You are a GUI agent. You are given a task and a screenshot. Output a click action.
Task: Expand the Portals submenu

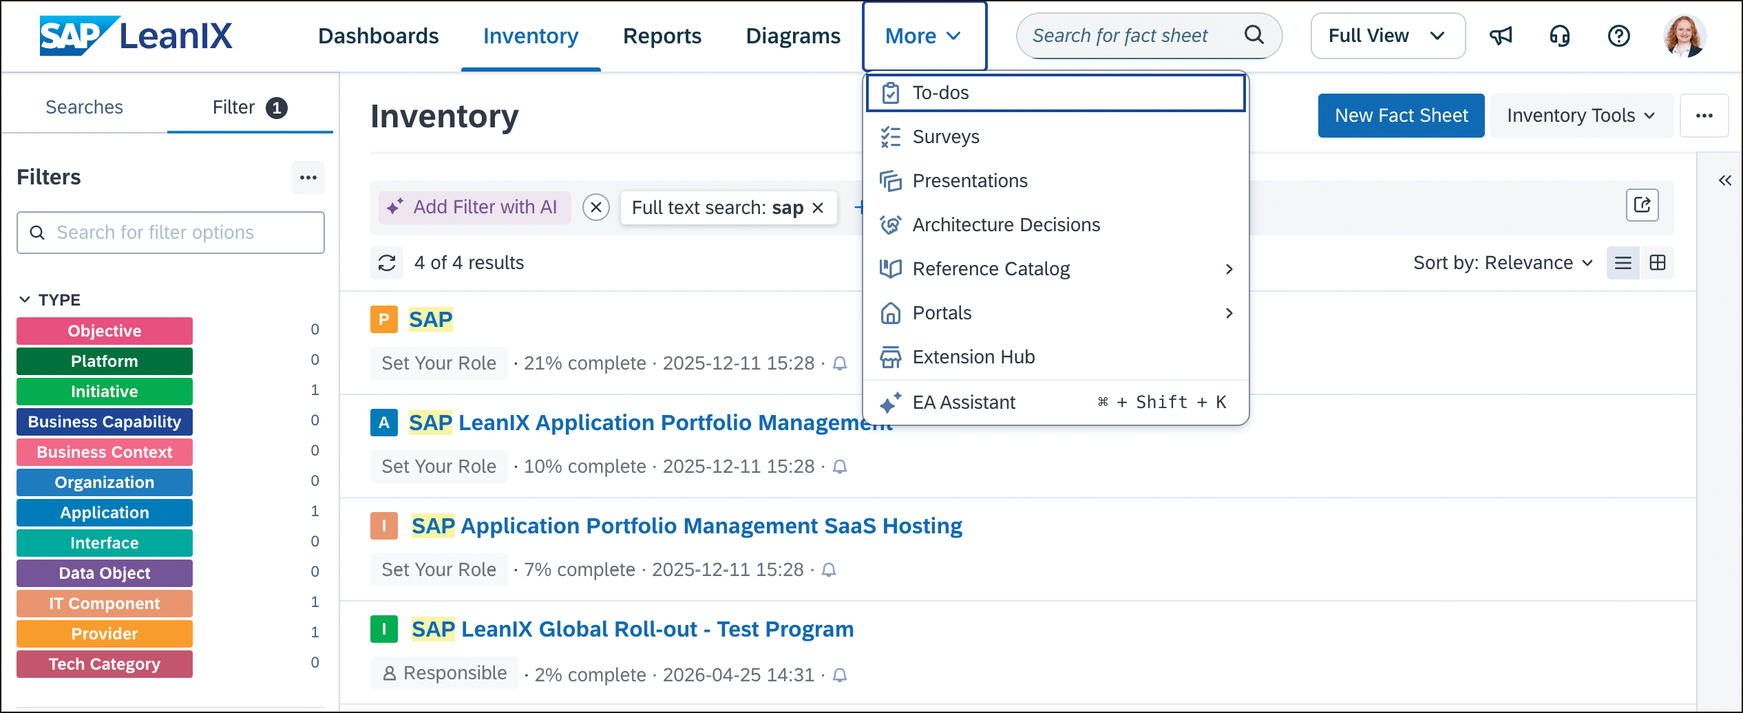pyautogui.click(x=1056, y=313)
